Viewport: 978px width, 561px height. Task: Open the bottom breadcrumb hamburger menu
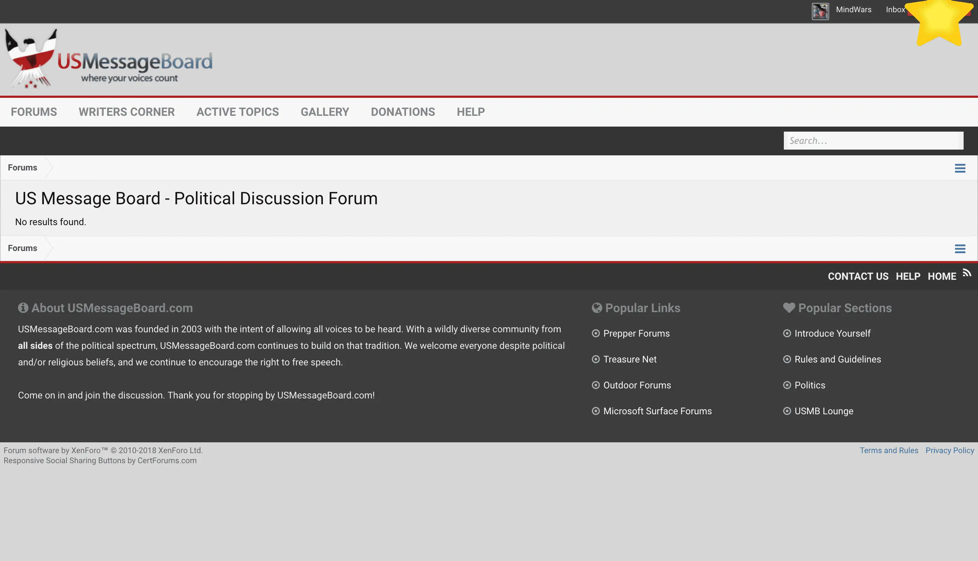coord(960,248)
